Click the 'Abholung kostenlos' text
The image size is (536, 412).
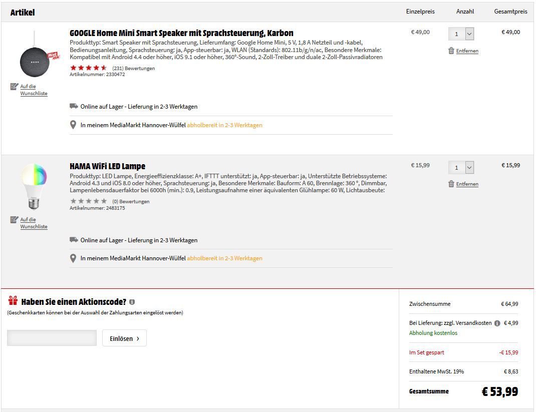(x=433, y=333)
